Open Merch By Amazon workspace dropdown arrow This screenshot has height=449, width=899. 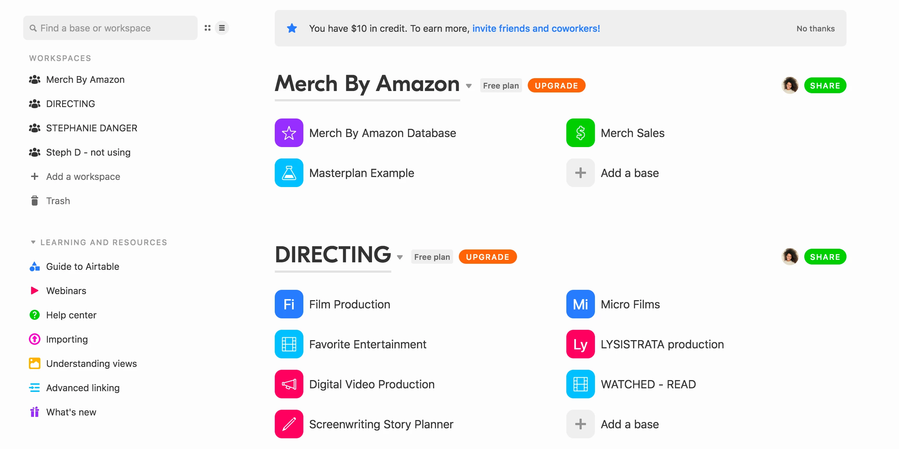point(469,86)
